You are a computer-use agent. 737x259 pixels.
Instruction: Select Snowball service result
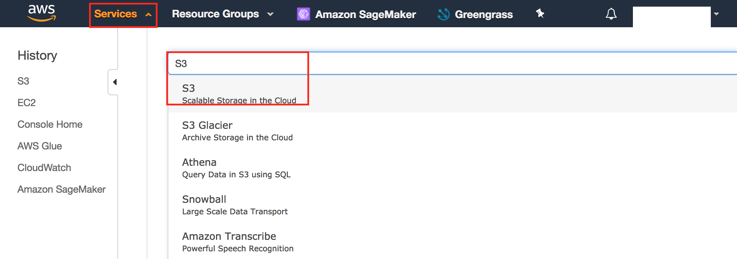click(x=235, y=205)
